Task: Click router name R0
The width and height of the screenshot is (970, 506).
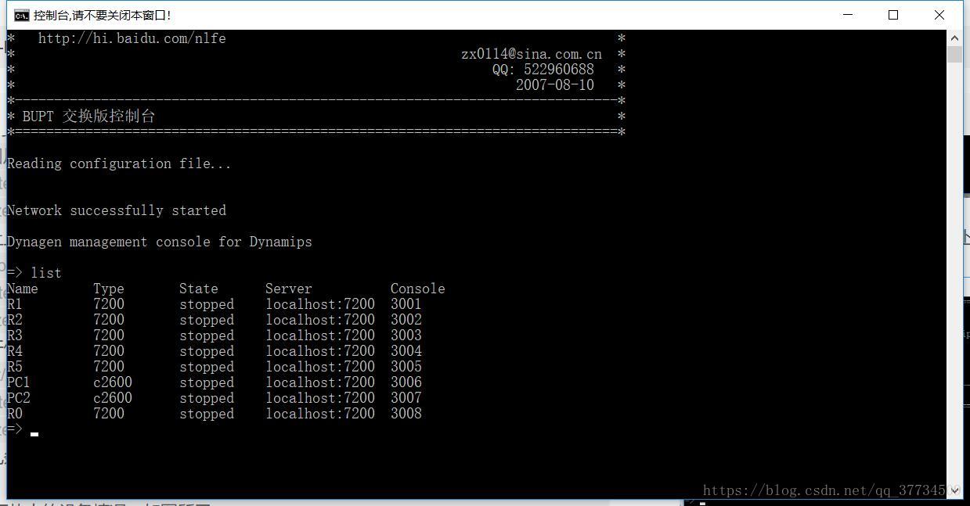Action: [15, 414]
